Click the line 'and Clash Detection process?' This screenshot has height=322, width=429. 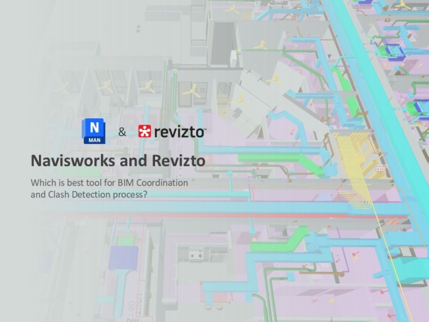click(89, 195)
